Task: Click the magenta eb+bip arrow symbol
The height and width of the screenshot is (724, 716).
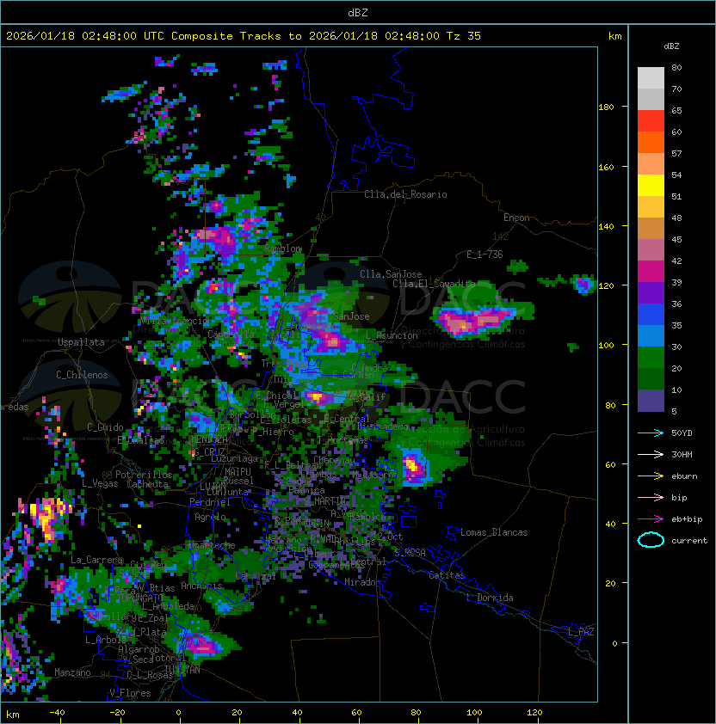Action: pyautogui.click(x=651, y=519)
